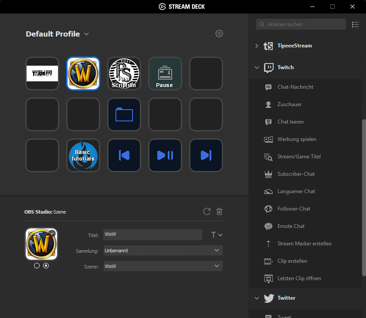366x318 pixels.
Task: Select the first icon state radio button
Action: coord(37,265)
